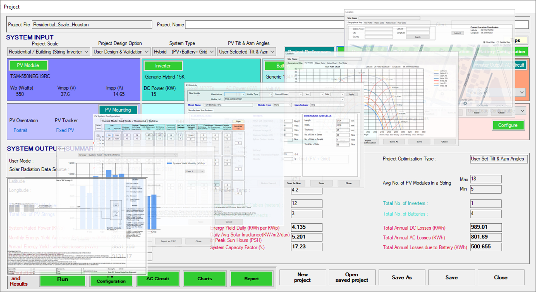The width and height of the screenshot is (536, 292).
Task: Generate the project Report
Action: pos(251,279)
